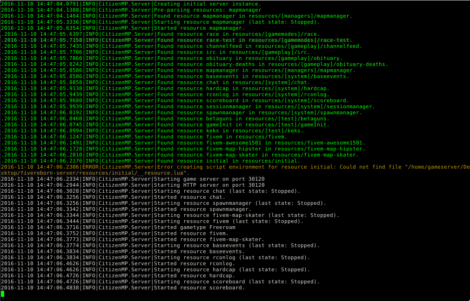This screenshot has width=470, height=301.
Task: Click the green terminal cursor block
Action: click(x=2, y=294)
